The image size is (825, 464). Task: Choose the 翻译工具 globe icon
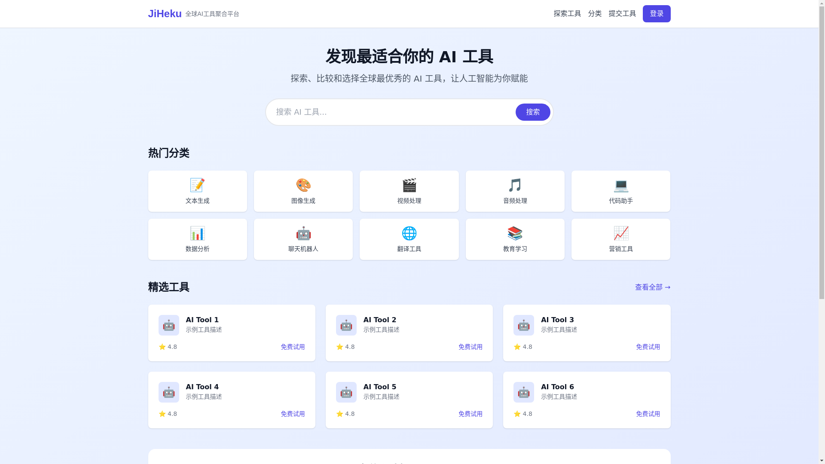click(x=409, y=233)
